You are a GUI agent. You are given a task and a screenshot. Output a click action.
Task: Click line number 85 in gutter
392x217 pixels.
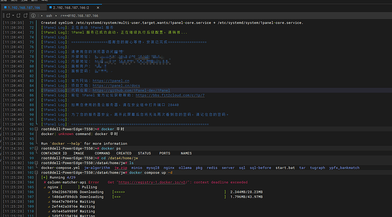point(31,90)
